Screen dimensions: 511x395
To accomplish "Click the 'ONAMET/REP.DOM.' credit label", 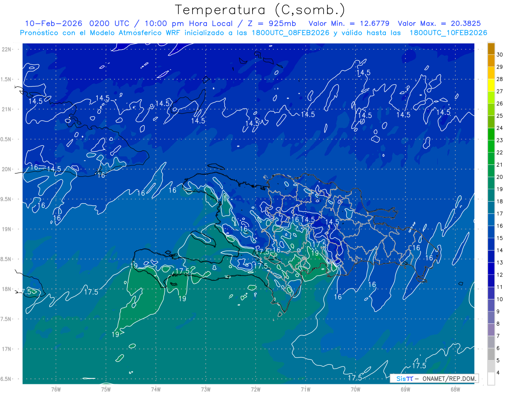I will [449, 378].
